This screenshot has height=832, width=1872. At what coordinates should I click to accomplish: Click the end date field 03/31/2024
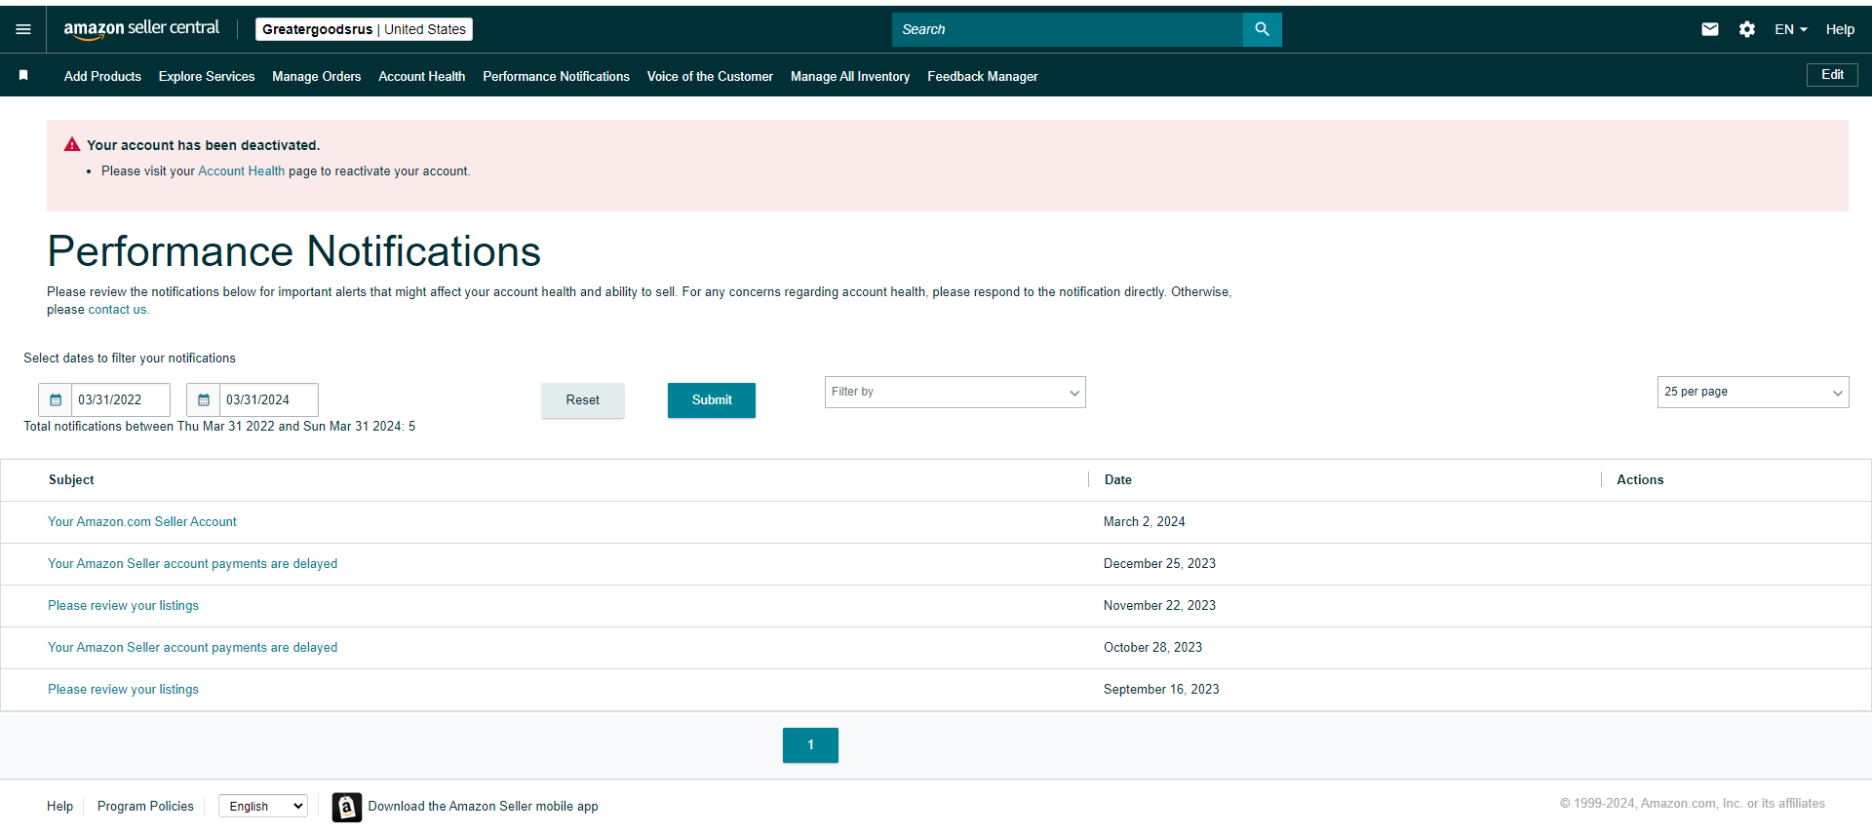click(269, 399)
